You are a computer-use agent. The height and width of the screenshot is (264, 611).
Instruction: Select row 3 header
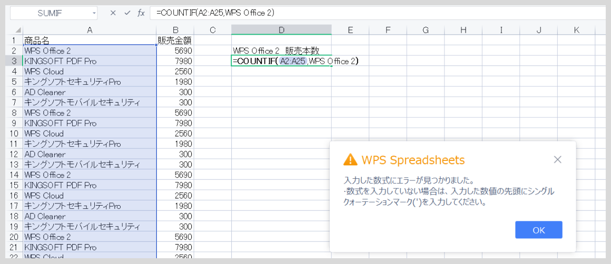pyautogui.click(x=14, y=61)
